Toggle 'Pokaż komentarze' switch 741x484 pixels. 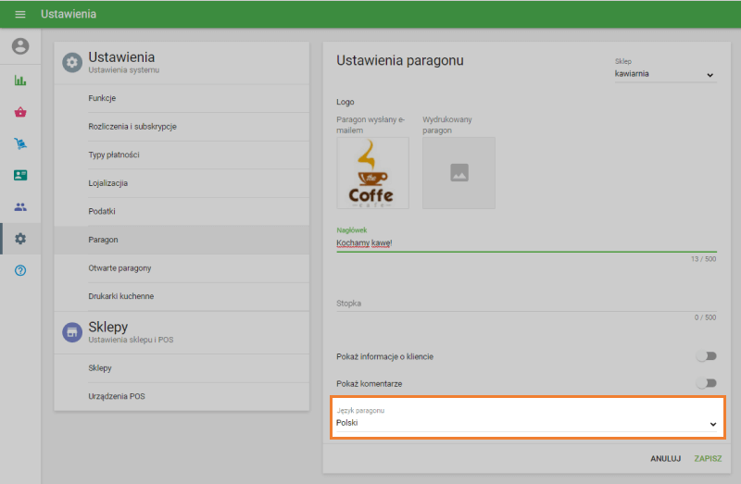click(706, 383)
